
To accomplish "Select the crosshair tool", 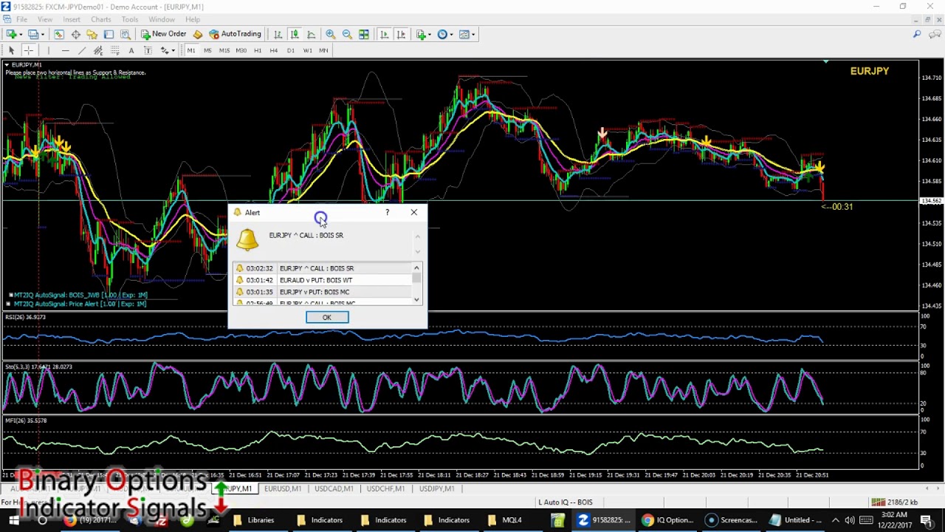I will point(28,50).
